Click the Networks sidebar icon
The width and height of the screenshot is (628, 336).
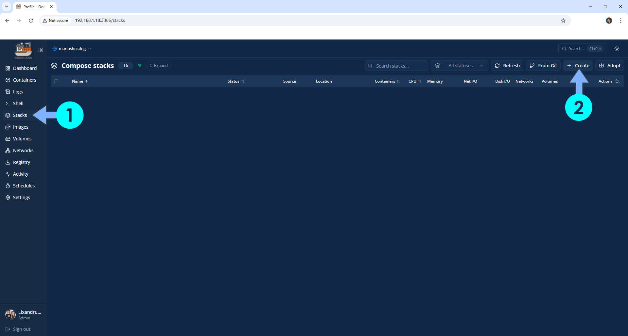(8, 150)
